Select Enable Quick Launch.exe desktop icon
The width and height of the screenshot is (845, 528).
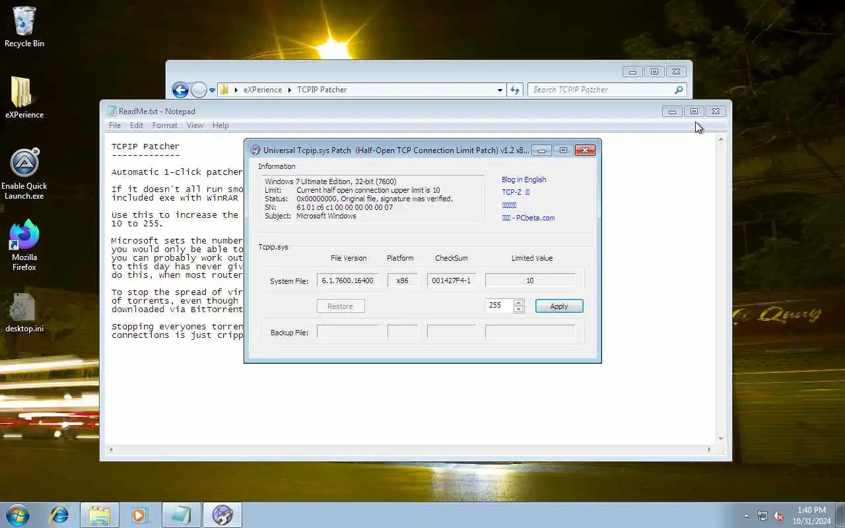[24, 174]
